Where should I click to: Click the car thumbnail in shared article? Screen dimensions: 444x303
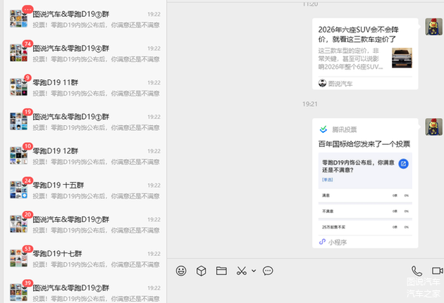pos(401,58)
